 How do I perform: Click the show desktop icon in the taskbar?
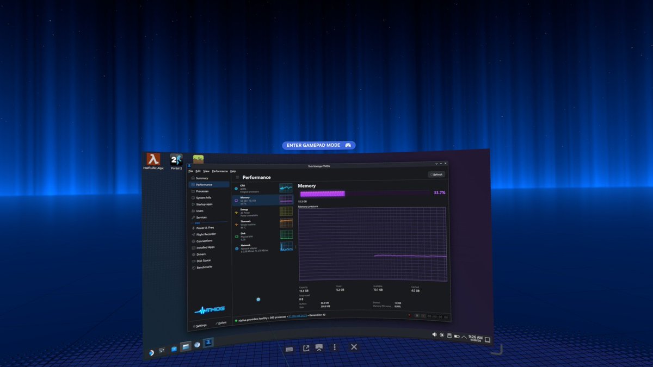tap(488, 340)
